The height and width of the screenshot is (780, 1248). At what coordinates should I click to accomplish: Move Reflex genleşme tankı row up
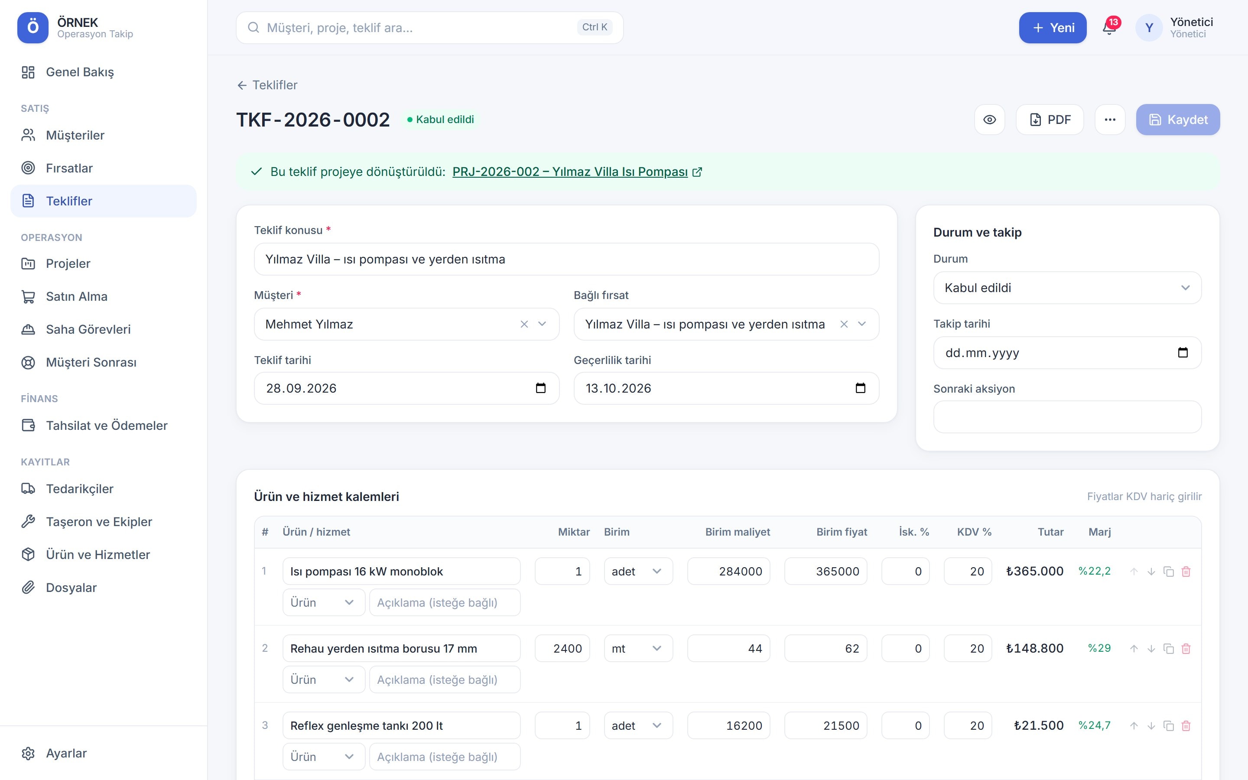[1134, 726]
